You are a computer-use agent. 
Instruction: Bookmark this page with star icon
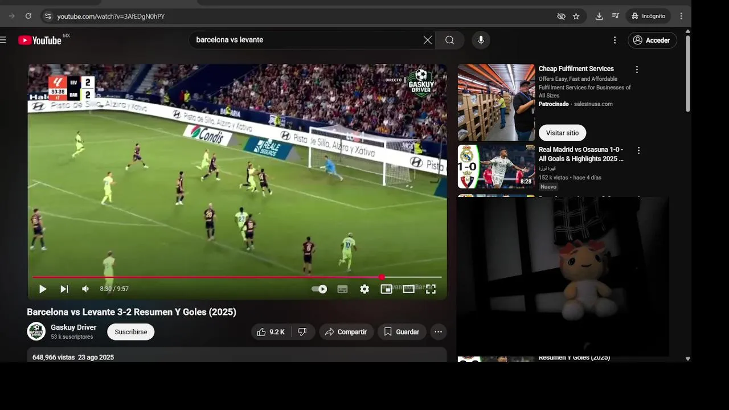click(x=576, y=17)
